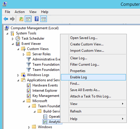The image size is (140, 129).
Task: Expand the Task Scheduler node
Action: (13, 39)
